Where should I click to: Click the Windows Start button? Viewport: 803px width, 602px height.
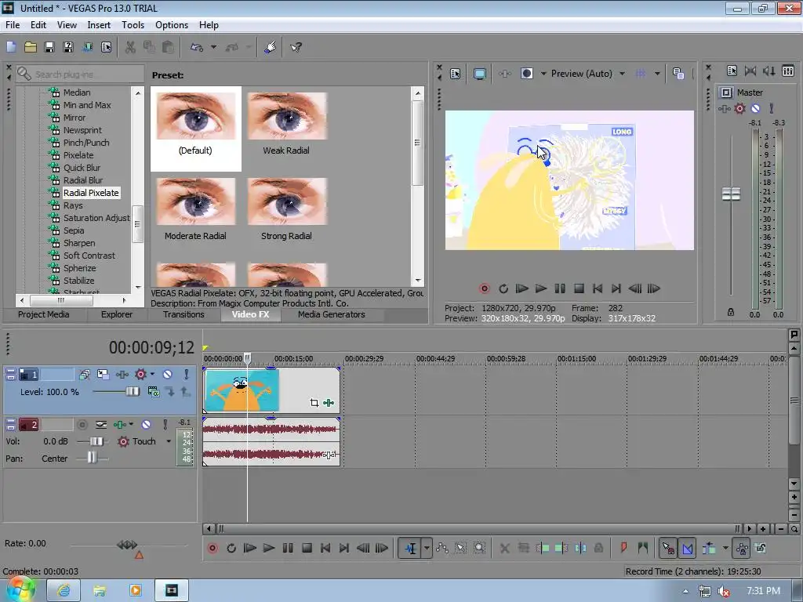pos(20,589)
